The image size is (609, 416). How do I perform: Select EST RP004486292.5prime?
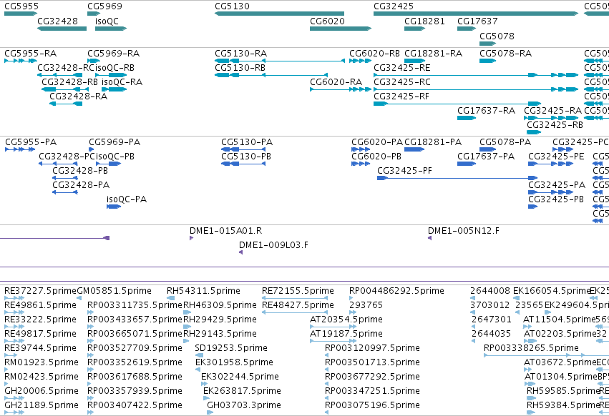tap(396, 291)
